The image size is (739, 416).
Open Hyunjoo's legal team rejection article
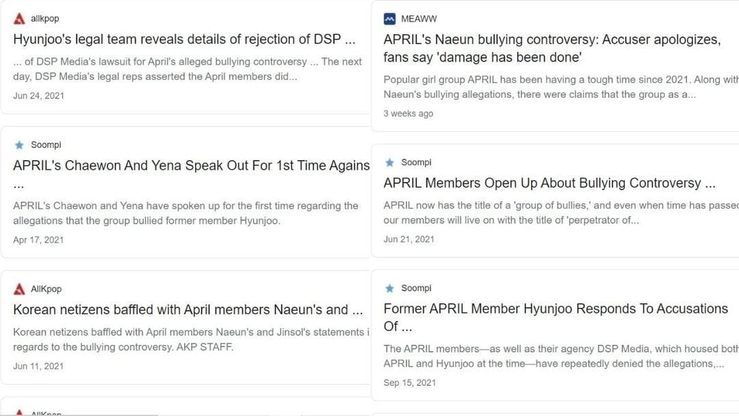[185, 39]
